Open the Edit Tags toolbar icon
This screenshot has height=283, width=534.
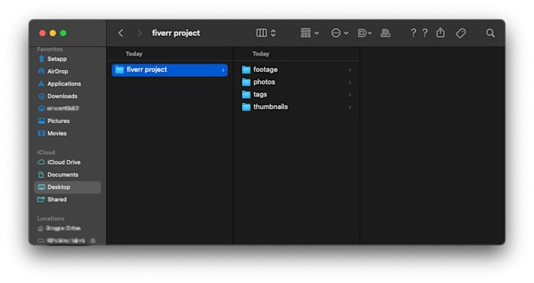click(x=460, y=33)
